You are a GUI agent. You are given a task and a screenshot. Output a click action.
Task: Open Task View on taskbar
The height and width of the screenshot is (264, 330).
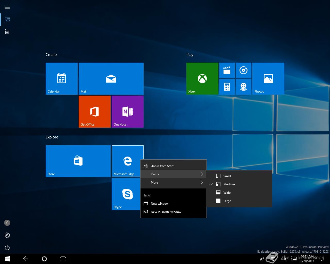(63, 259)
